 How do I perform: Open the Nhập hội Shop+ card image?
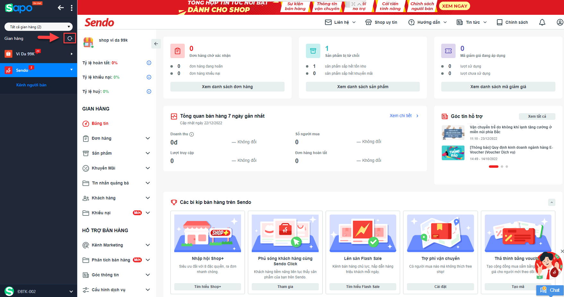point(208,233)
